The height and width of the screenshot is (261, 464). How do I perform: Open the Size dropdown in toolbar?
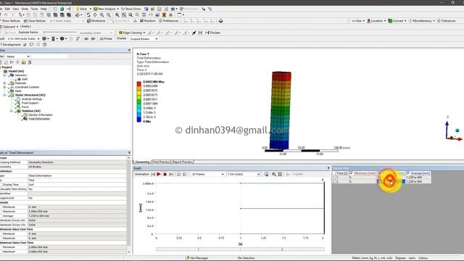click(358, 21)
